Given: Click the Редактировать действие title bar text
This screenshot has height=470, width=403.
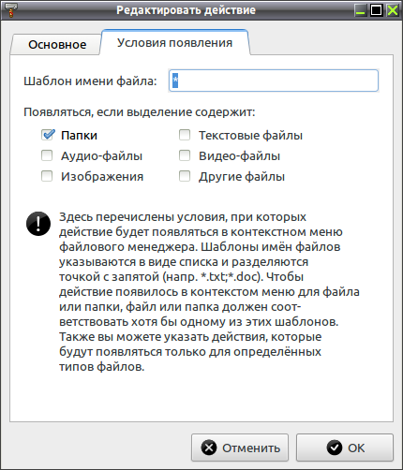Looking at the screenshot, I should 187,10.
